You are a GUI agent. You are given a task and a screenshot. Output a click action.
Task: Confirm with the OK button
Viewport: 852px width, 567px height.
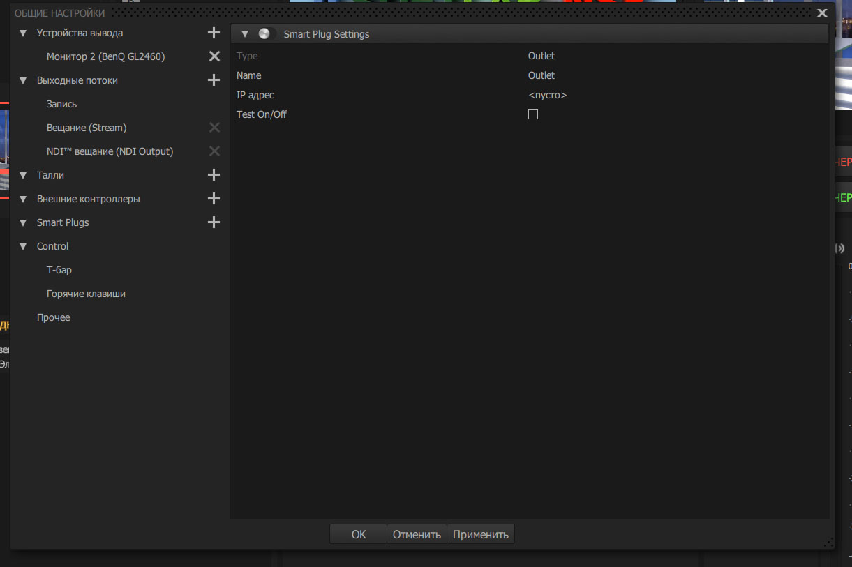pos(359,534)
